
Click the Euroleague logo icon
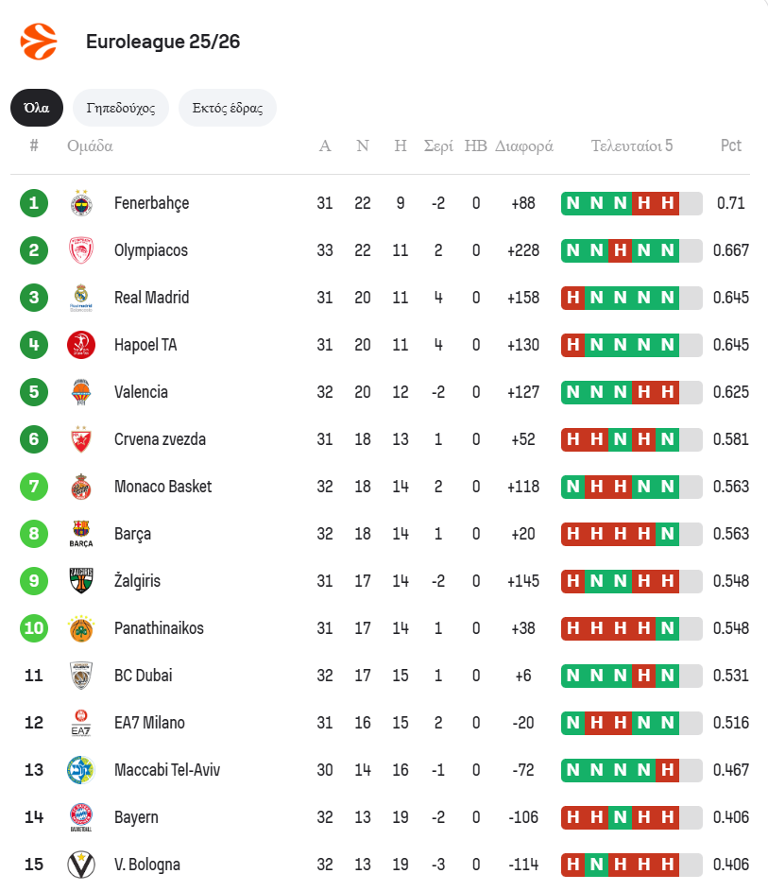click(39, 42)
